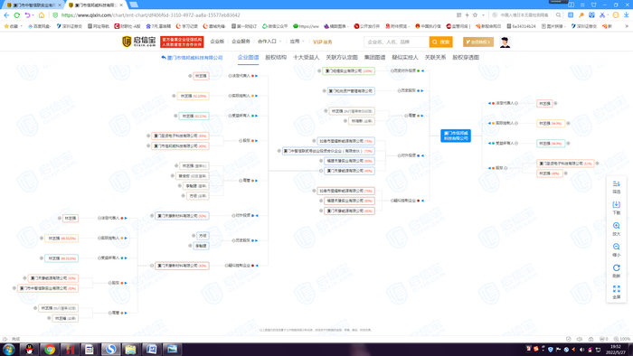
Task: Open 中国执行信 bookmark
Action: point(428,26)
